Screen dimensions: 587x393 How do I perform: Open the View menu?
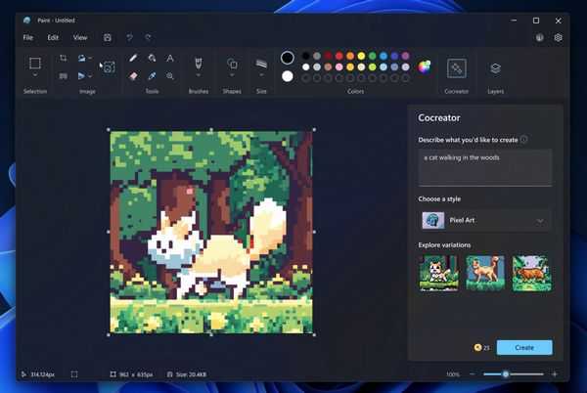pos(80,37)
